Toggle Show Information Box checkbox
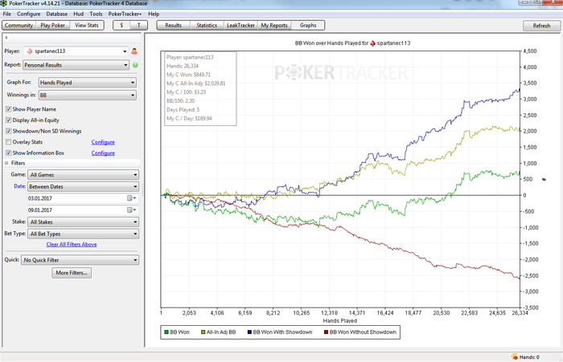Viewport: 563px width, 362px height. (x=8, y=153)
